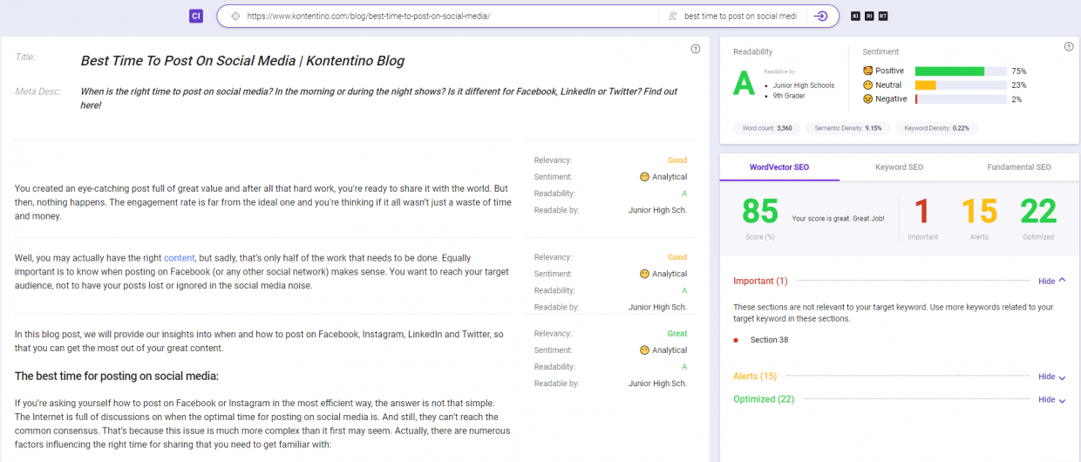Open the 'content' hyperlink in second paragraph

coord(180,258)
